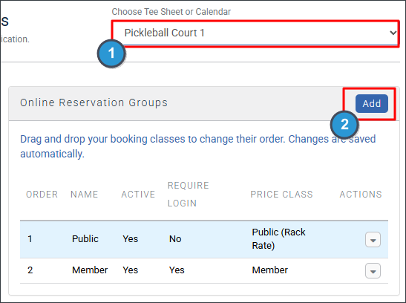Click the drag and drop instructions text
Screen dimensions: 406x303
click(198, 146)
